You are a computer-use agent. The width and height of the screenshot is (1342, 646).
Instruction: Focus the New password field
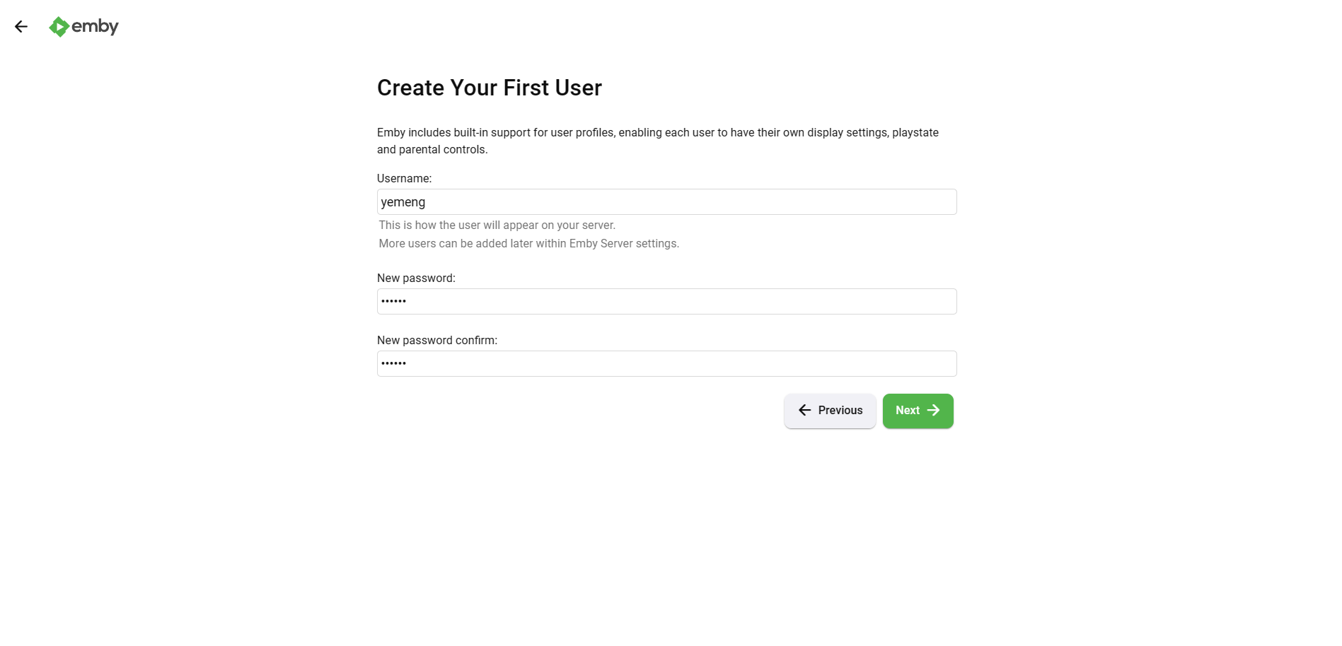[666, 302]
